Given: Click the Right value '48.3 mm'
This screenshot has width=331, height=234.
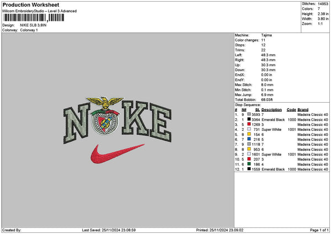Looking at the screenshot, I should pos(268,60).
